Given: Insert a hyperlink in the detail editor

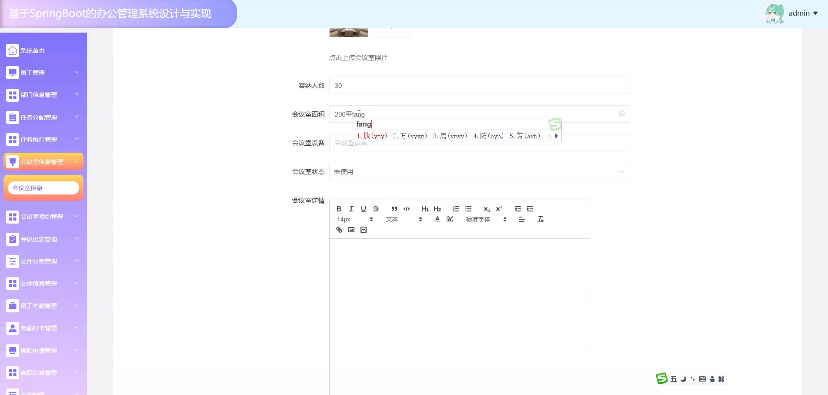Looking at the screenshot, I should pos(339,230).
